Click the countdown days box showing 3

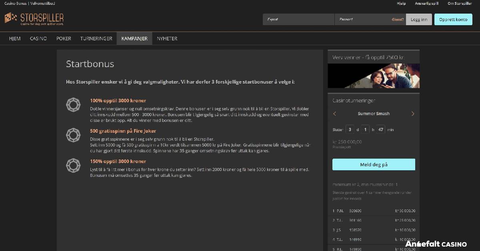(350, 129)
